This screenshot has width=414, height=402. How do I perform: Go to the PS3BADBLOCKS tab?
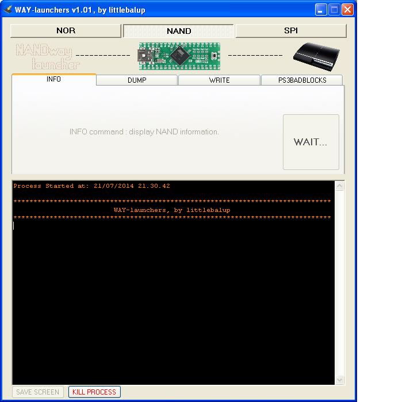coord(302,80)
